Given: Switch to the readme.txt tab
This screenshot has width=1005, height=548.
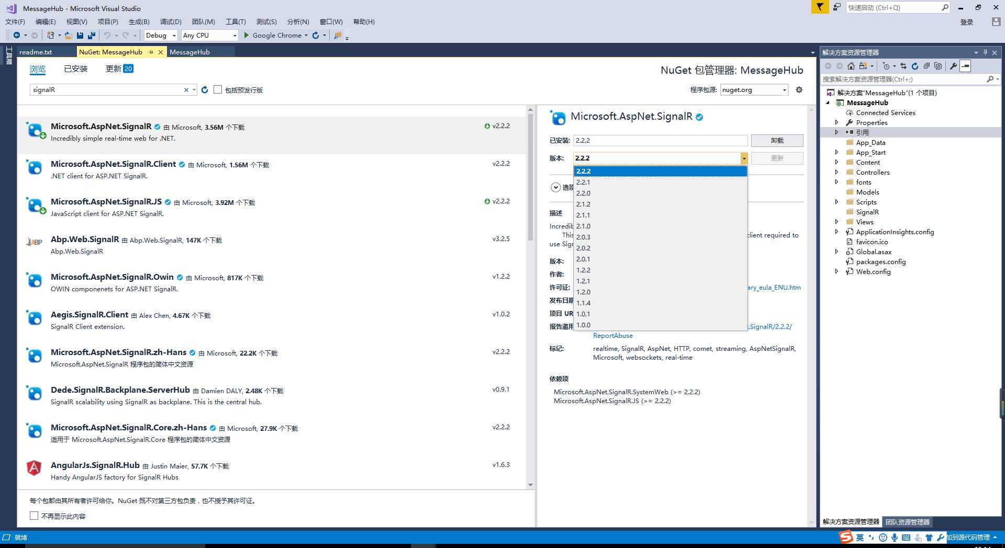Looking at the screenshot, I should [36, 52].
